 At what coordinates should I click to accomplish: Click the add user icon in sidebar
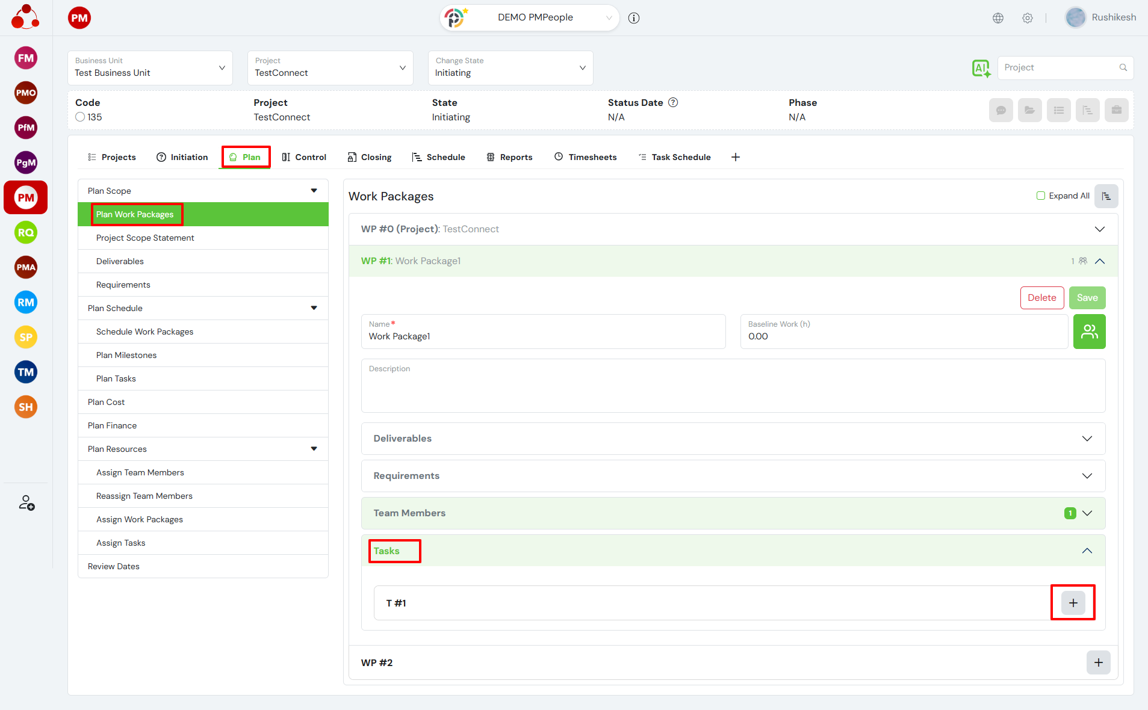26,502
